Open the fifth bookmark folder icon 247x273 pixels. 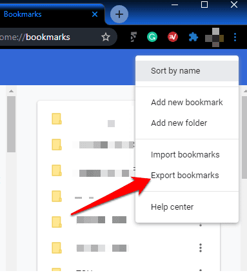[x=57, y=222]
